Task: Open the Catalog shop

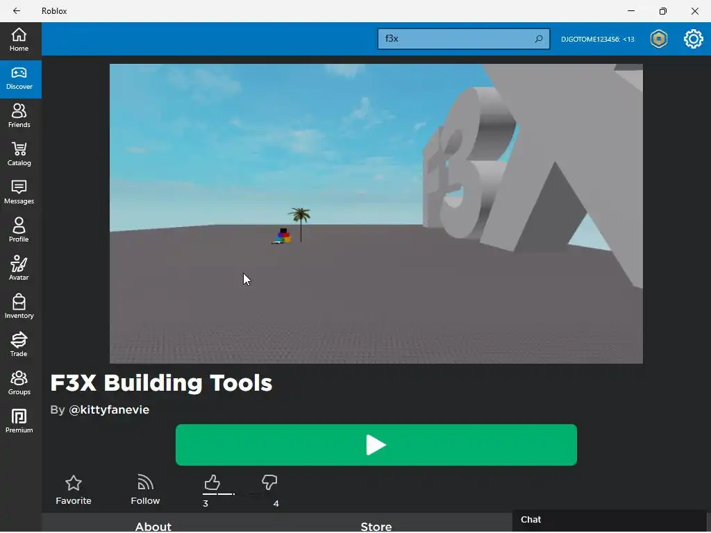Action: (19, 155)
